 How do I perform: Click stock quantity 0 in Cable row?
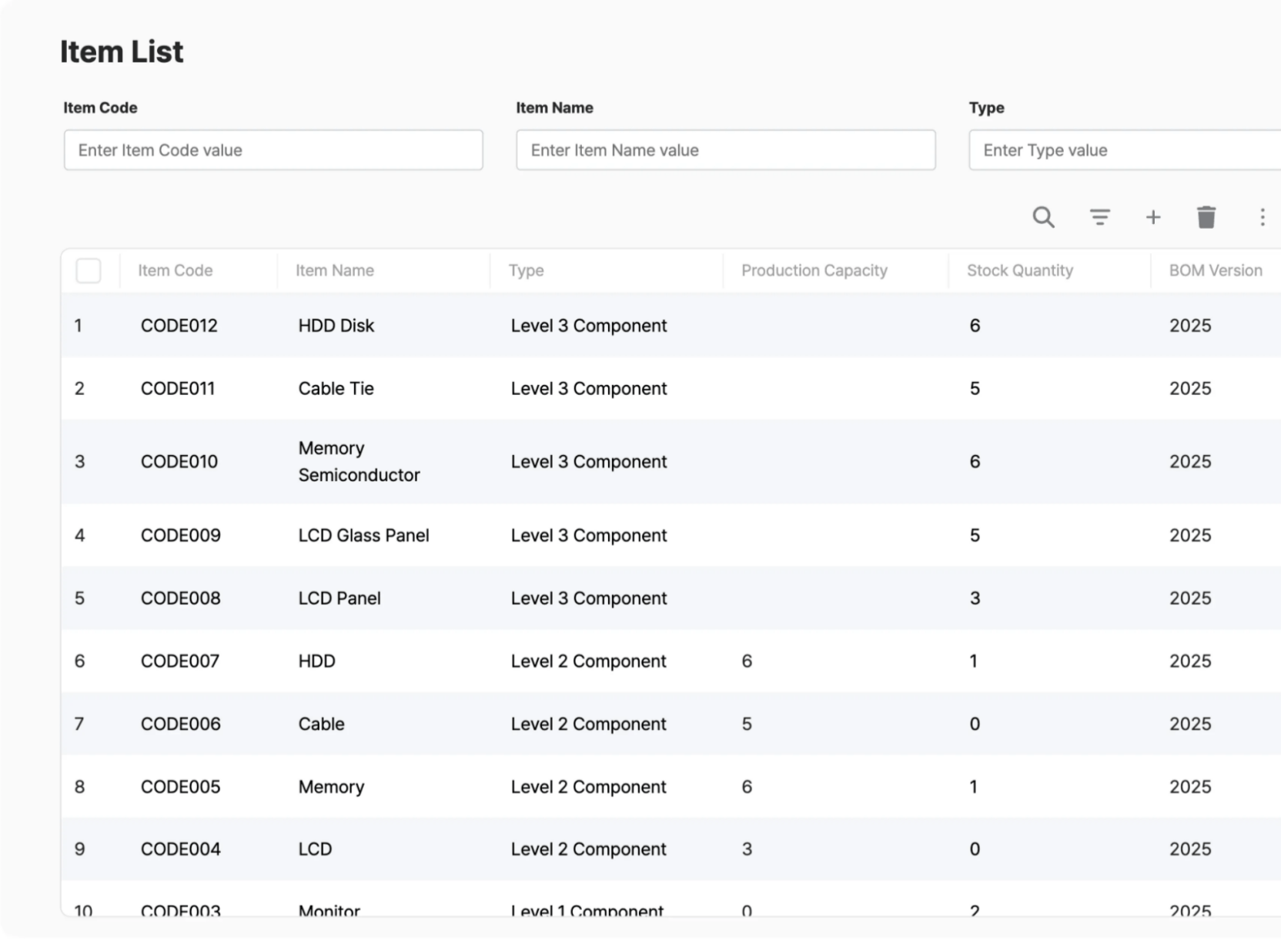(975, 724)
